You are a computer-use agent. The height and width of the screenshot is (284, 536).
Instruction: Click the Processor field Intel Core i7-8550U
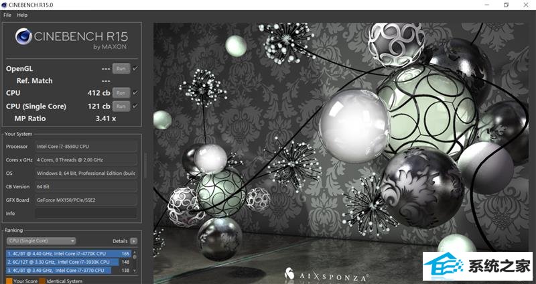point(86,146)
